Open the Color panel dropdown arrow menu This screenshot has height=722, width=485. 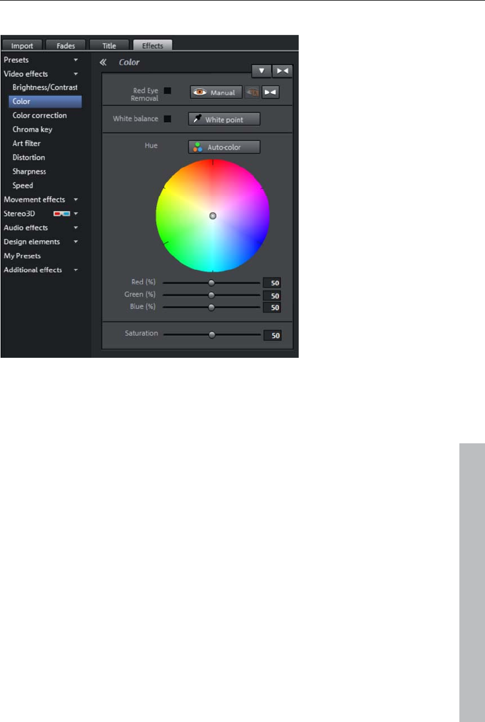pyautogui.click(x=261, y=70)
